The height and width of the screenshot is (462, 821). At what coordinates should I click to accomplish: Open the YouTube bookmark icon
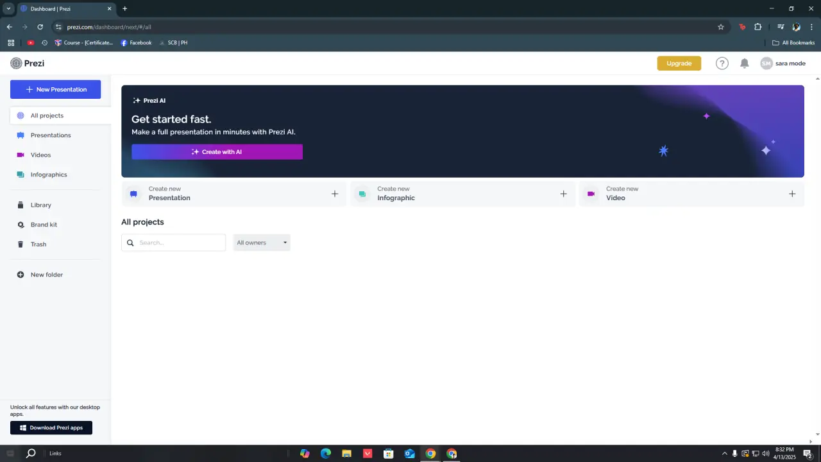[x=31, y=42]
